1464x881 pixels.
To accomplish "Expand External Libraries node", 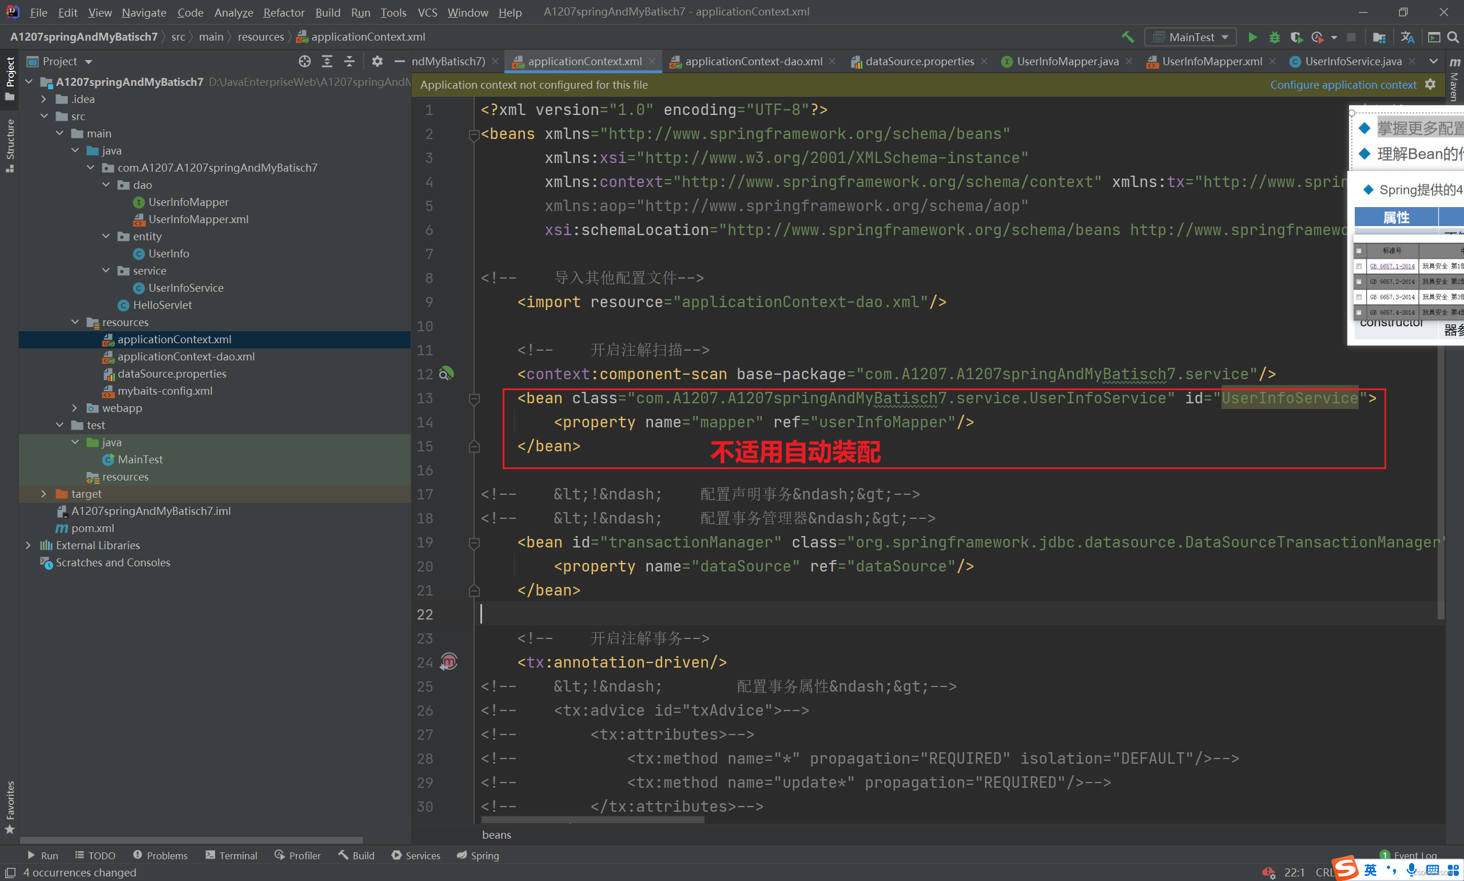I will coord(28,545).
